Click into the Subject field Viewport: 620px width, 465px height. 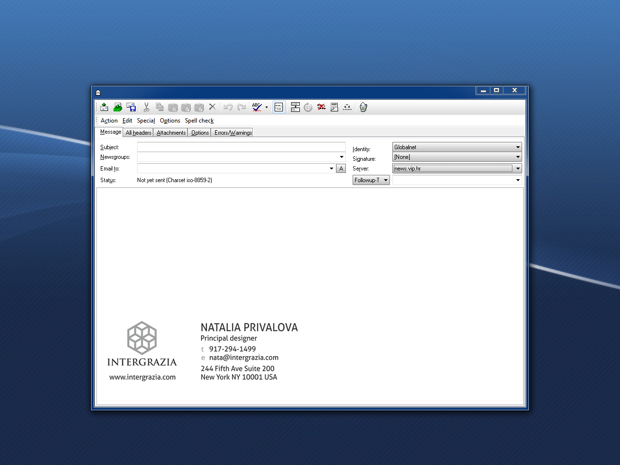click(241, 147)
